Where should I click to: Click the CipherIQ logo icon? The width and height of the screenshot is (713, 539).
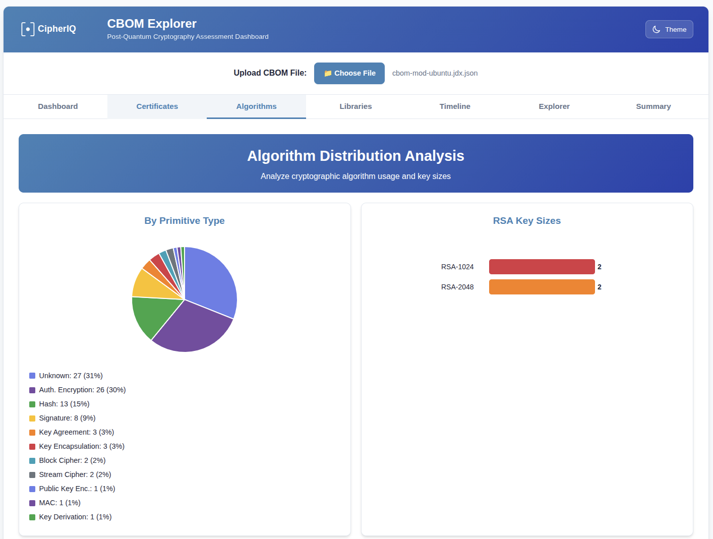pos(28,29)
